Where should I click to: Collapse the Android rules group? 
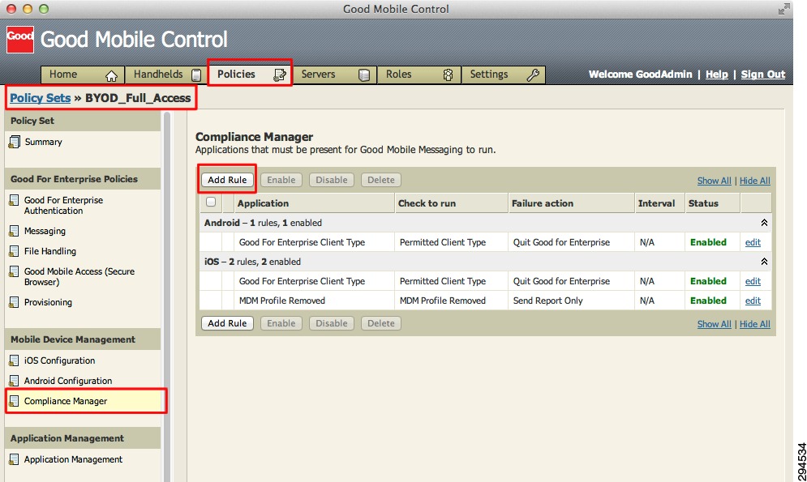764,223
